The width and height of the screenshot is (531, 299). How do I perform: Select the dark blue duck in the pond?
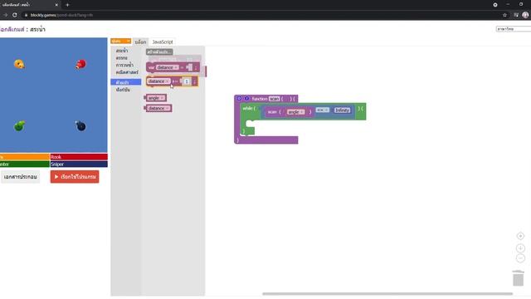click(80, 126)
